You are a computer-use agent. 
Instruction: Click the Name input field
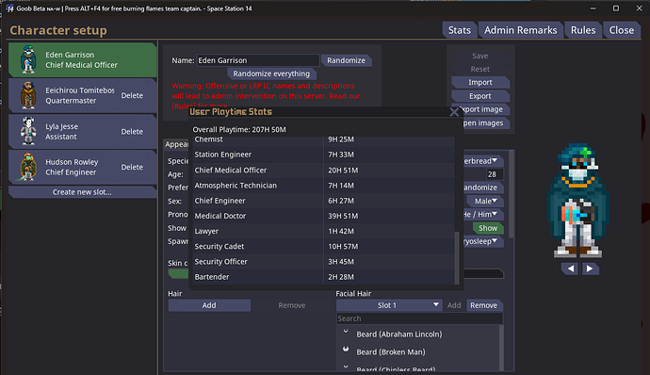click(258, 60)
